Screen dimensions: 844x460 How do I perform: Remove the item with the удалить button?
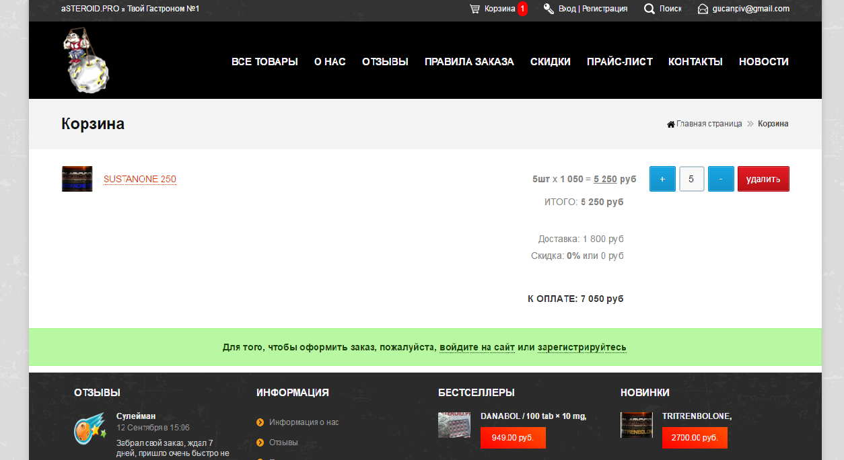tap(763, 179)
